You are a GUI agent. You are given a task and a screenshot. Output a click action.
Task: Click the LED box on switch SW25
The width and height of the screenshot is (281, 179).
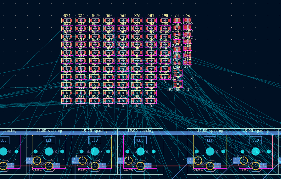pyautogui.click(x=140, y=140)
